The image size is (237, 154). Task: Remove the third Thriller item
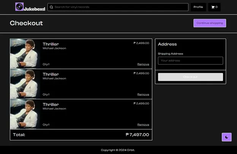[x=143, y=125]
